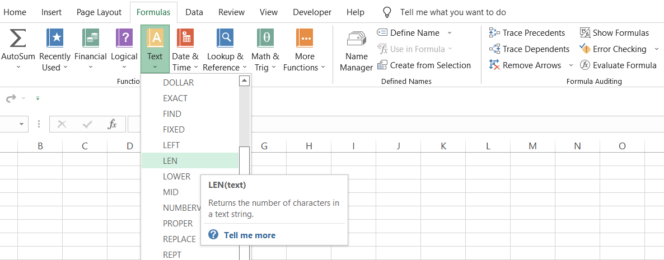Click the Tell me more link
The height and width of the screenshot is (260, 664).
[249, 235]
